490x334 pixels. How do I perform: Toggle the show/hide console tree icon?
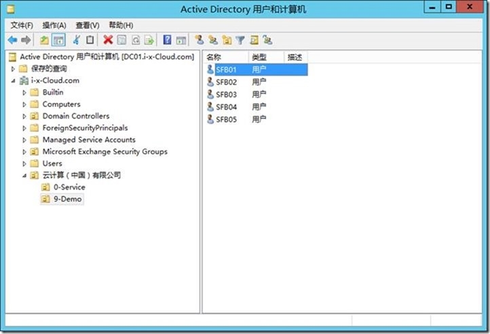click(x=58, y=40)
